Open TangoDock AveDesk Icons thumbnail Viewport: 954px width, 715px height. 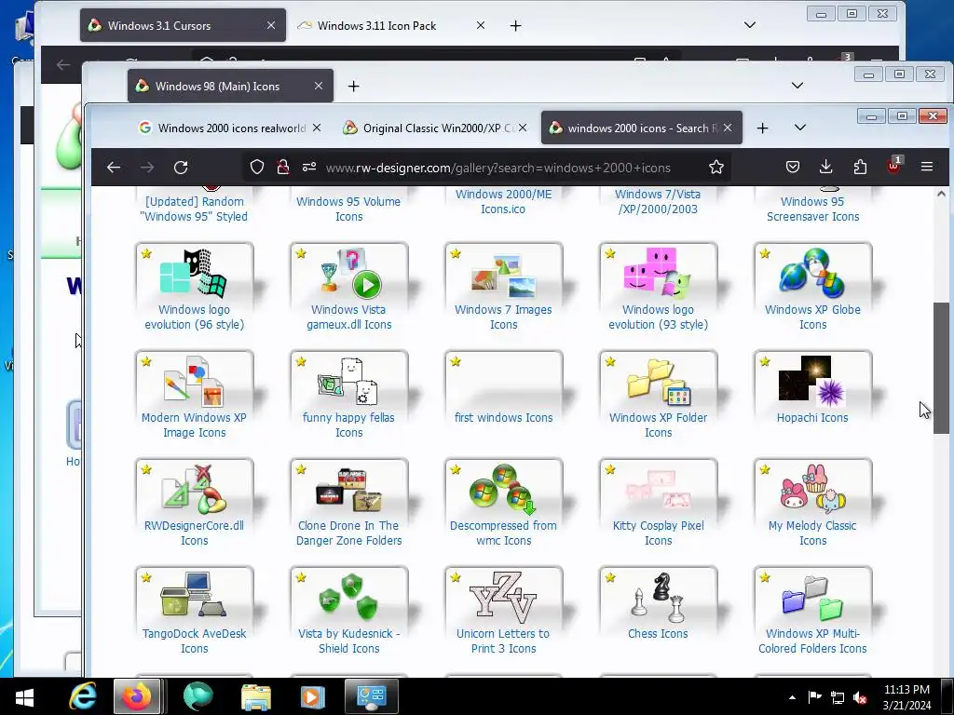[194, 595]
